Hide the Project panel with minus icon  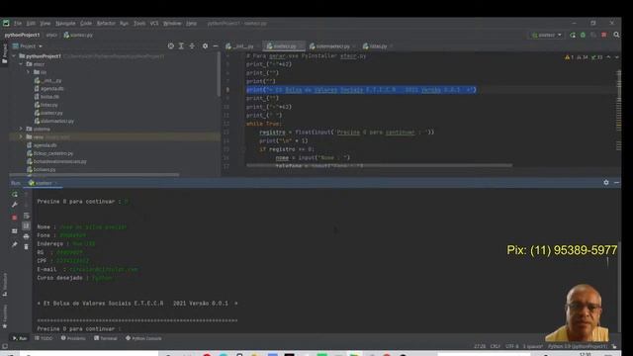[x=216, y=46]
